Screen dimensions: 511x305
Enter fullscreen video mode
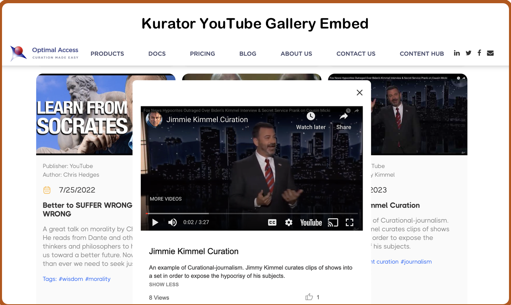tap(350, 222)
